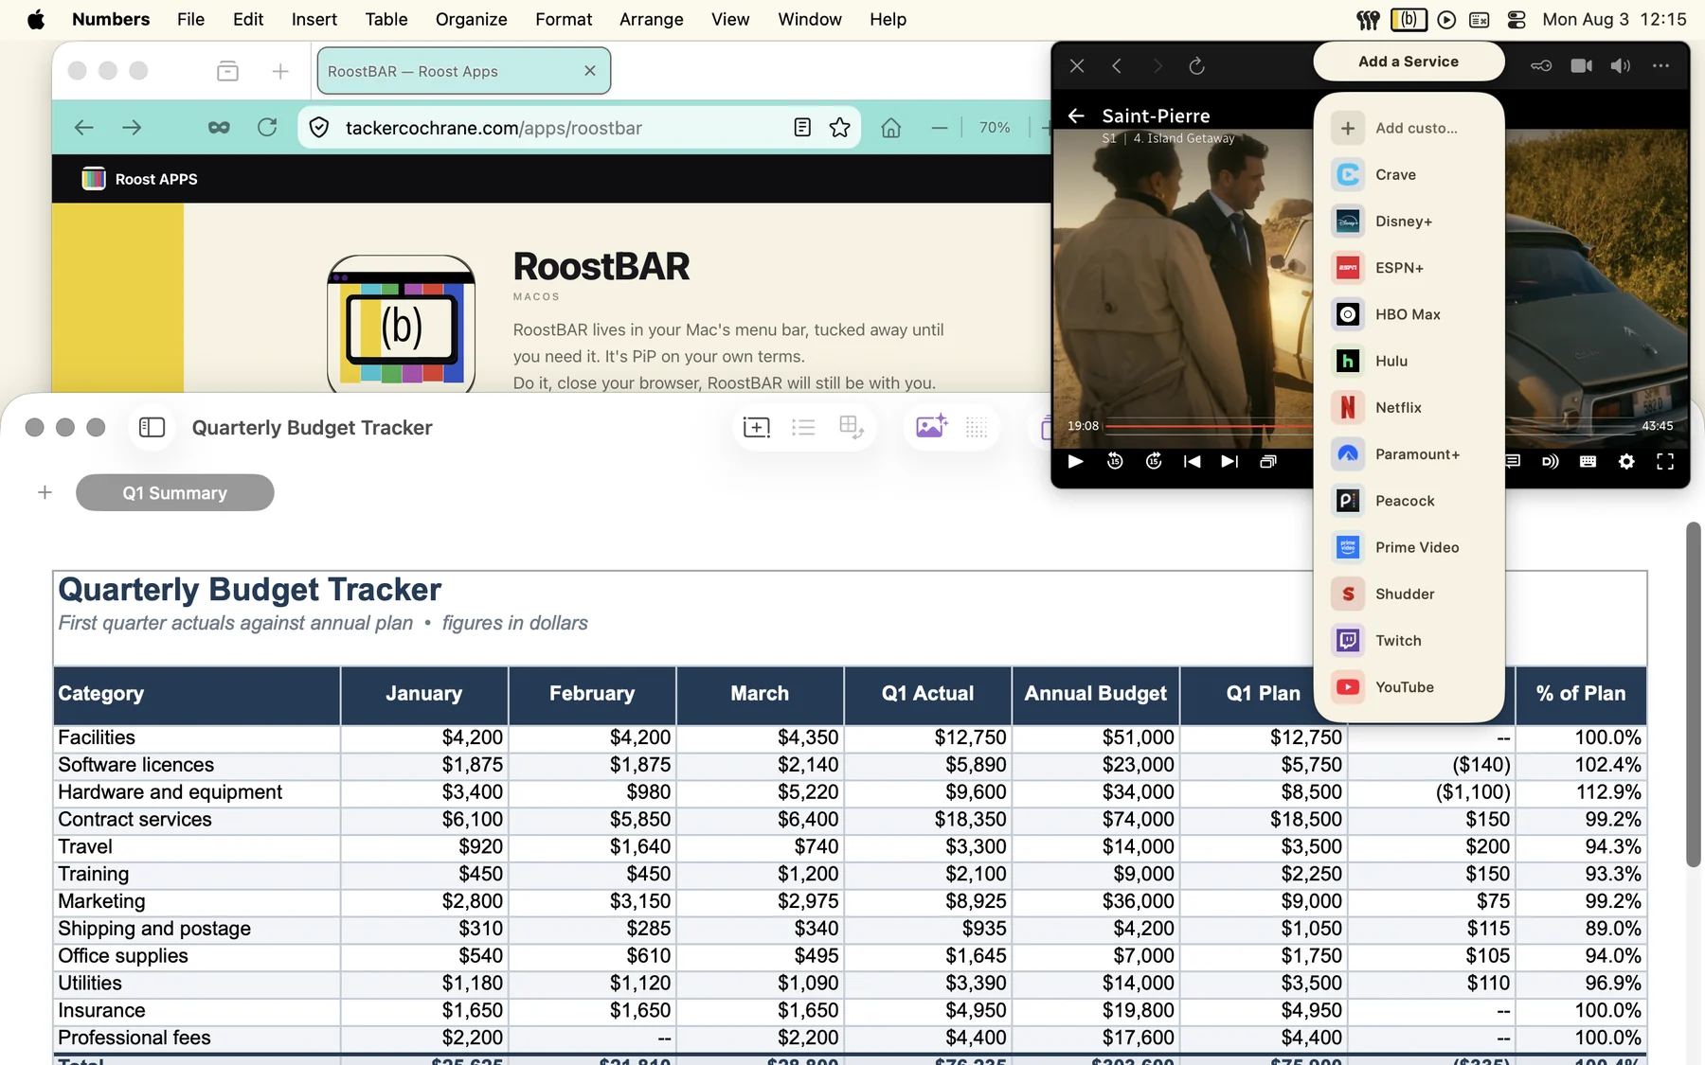Click the list-style toolbar icon in Numbers

tap(803, 427)
